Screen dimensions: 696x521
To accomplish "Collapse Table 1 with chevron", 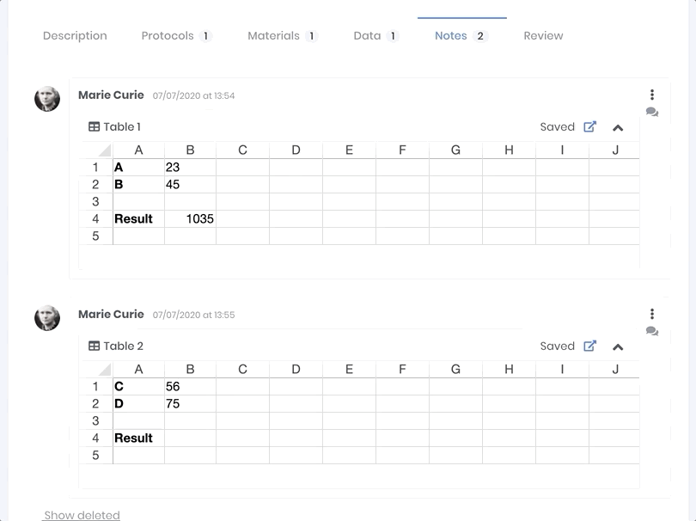I will [x=618, y=127].
